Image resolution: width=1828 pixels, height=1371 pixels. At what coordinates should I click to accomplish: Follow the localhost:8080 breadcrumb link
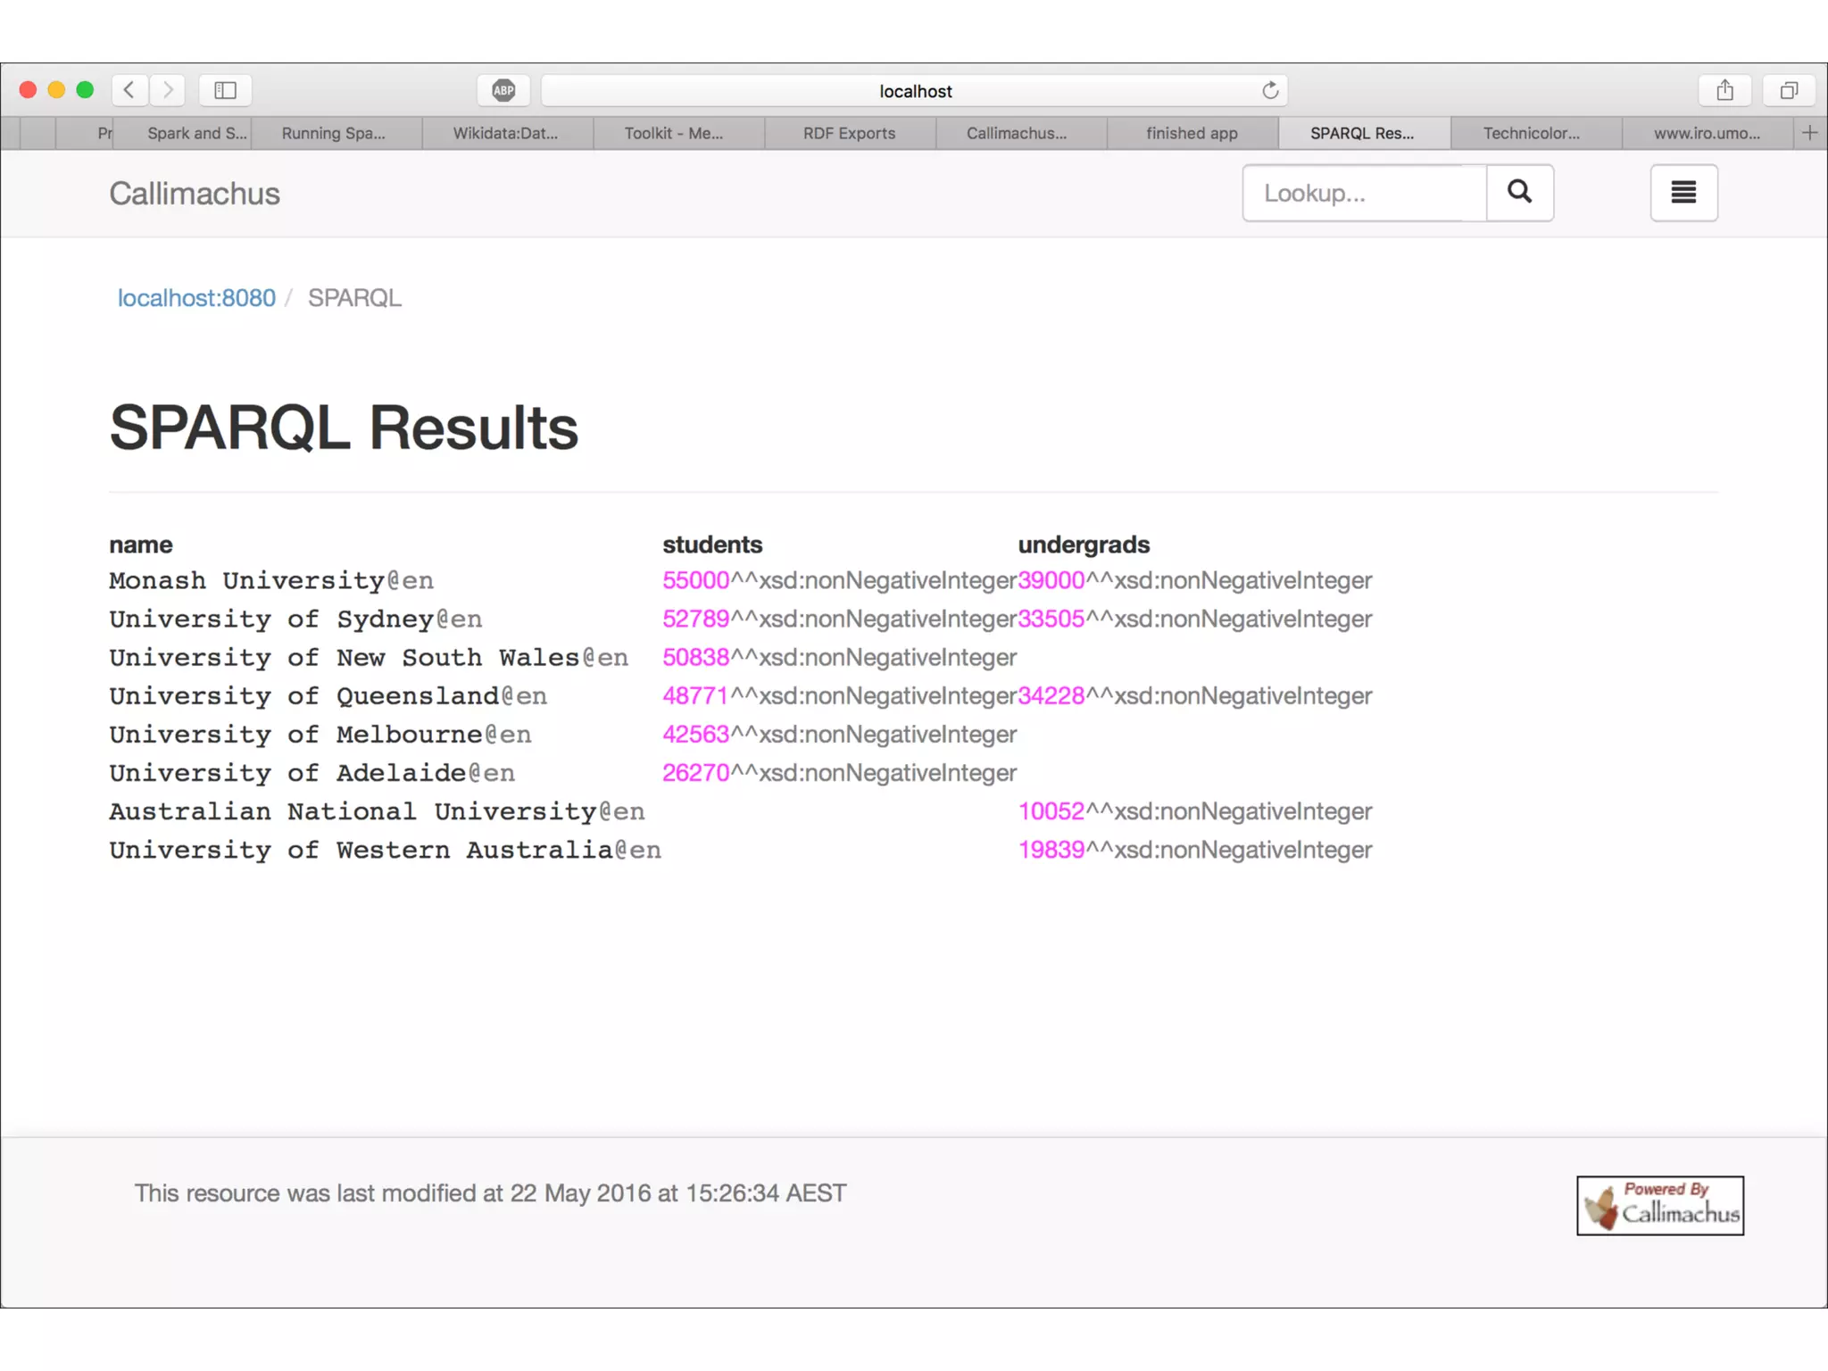point(196,298)
